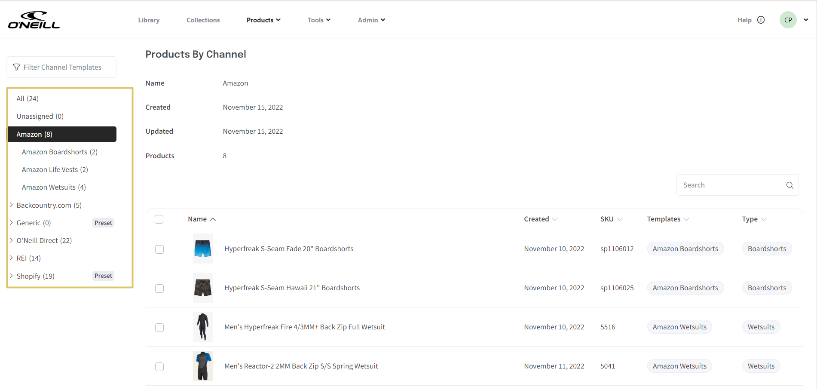Check the Men's Hyperfreak Fire Wetsuit row
This screenshot has height=390, width=817.
tap(159, 328)
